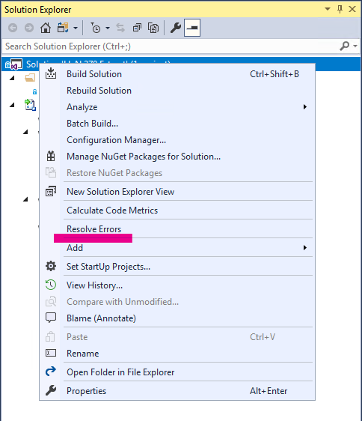Select the Solution root node in tree

pyautogui.click(x=181, y=64)
